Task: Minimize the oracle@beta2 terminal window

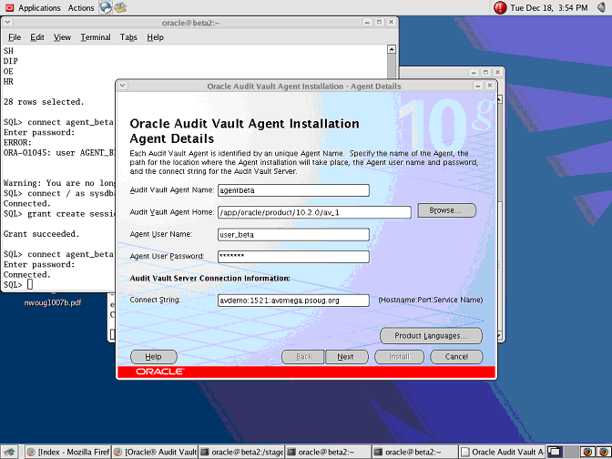Action: (x=367, y=23)
